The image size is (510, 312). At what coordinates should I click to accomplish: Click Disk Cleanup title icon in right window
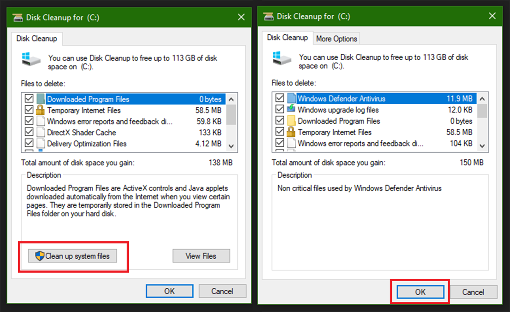point(269,17)
